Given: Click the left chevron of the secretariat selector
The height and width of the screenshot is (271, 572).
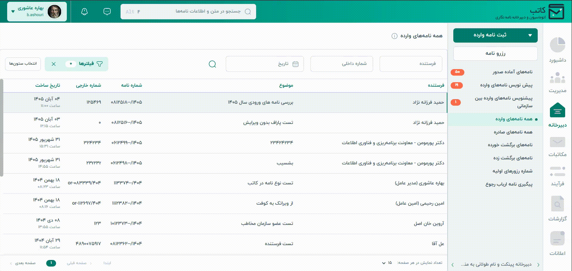Looking at the screenshot, I should [452, 264].
